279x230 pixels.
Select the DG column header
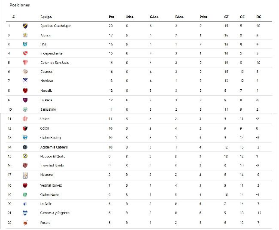pyautogui.click(x=259, y=17)
